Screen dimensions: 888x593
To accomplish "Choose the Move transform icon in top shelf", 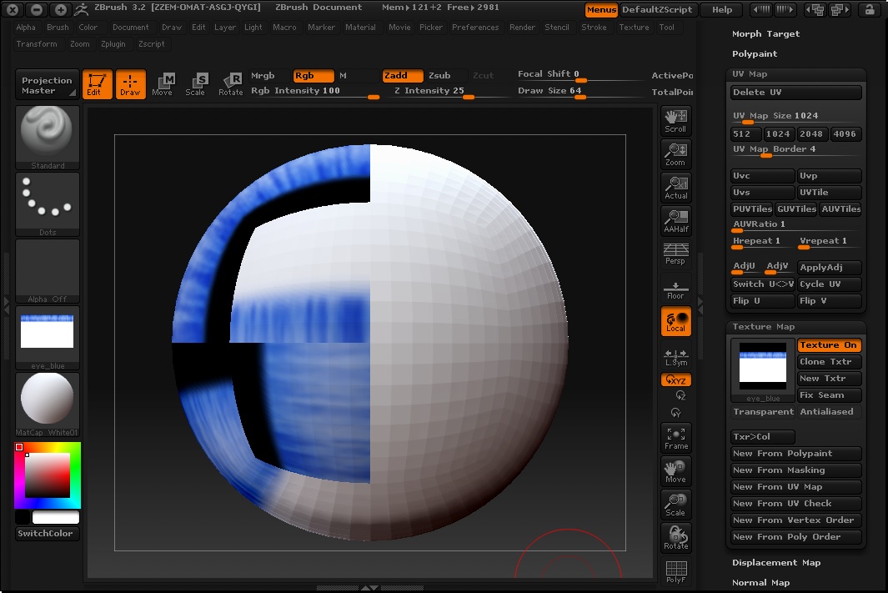I will click(x=162, y=84).
